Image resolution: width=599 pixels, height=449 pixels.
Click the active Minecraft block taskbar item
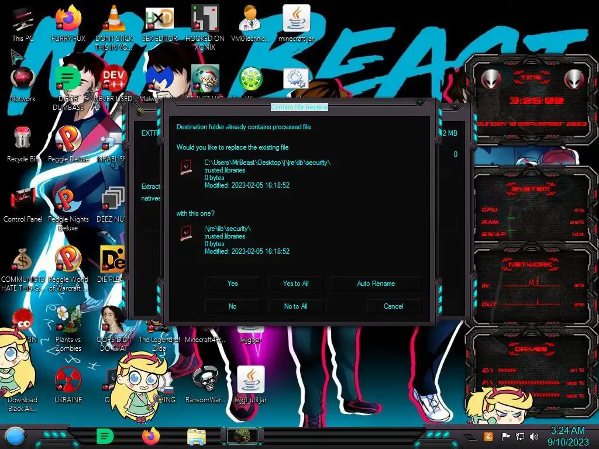242,436
